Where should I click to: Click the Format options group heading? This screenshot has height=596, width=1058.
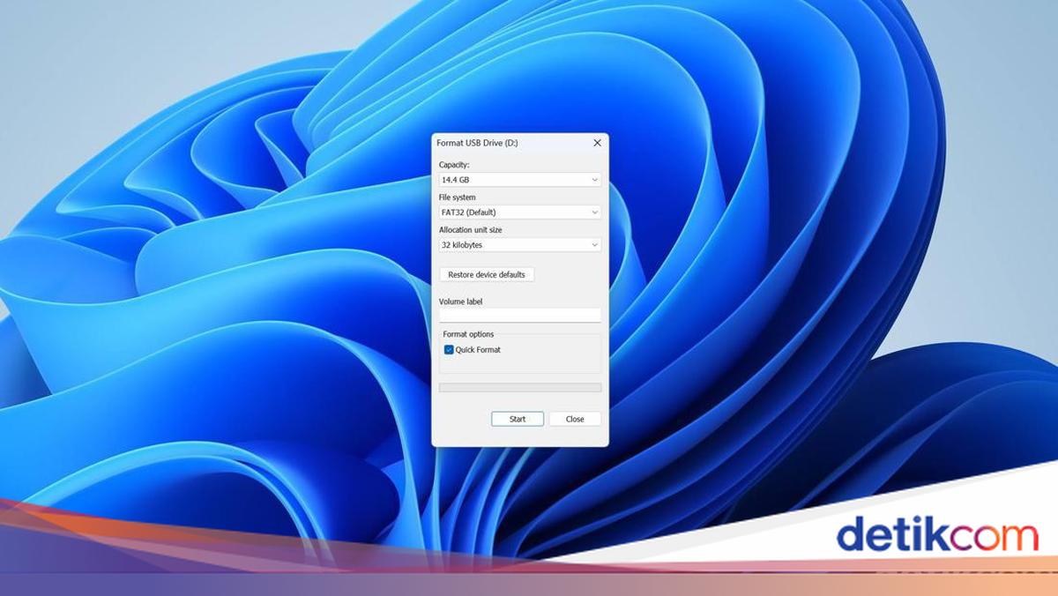pyautogui.click(x=468, y=334)
